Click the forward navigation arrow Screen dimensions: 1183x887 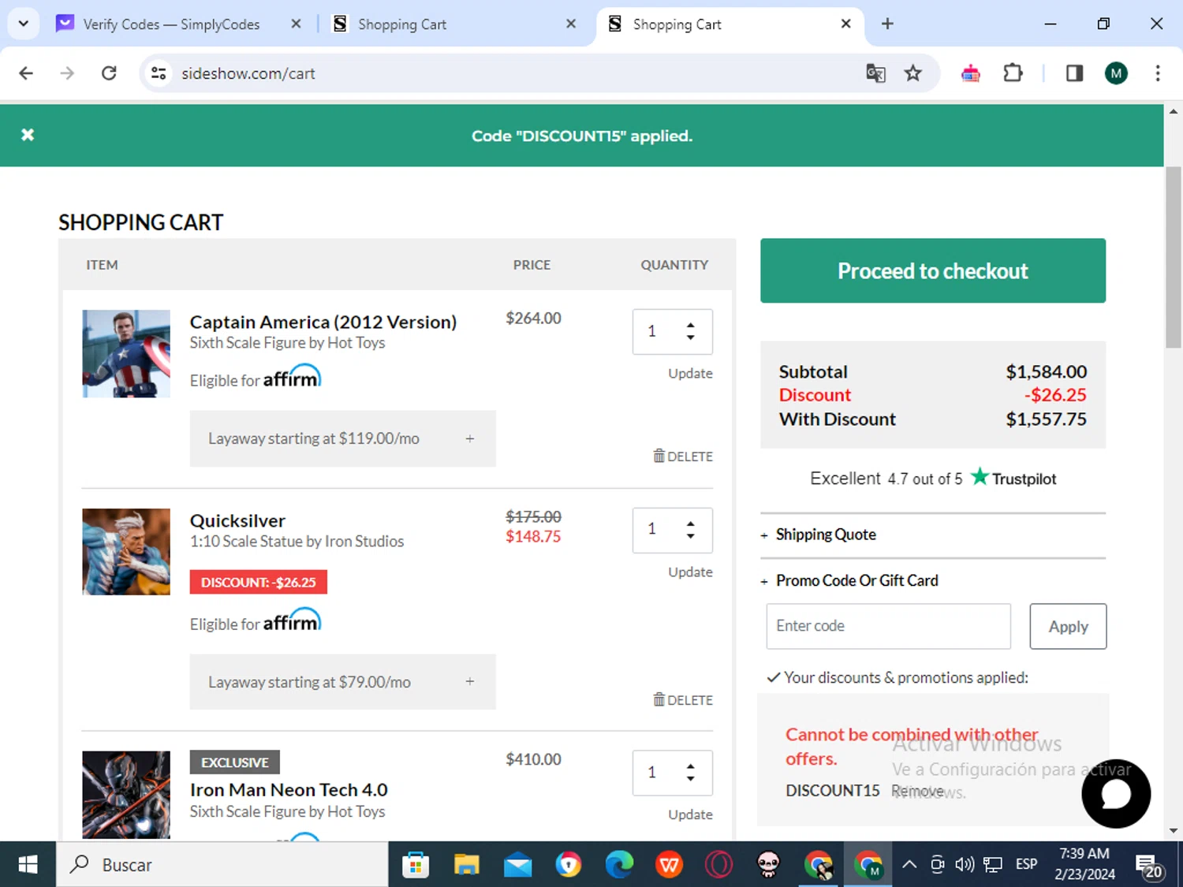(68, 73)
